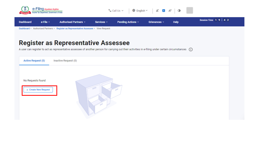Click the globe language icon
Screen dimensions: 257x148
click(x=134, y=10)
